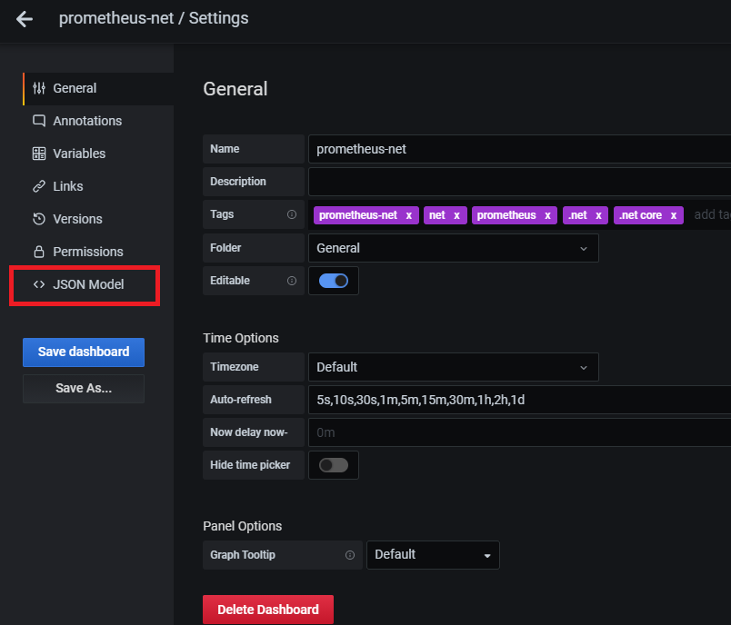Open the Timezone dropdown

pyautogui.click(x=453, y=367)
